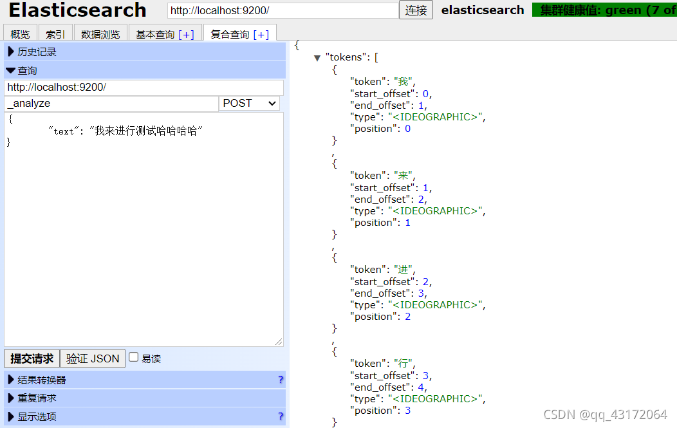Click the 连接 connect button
Viewport: 677px width, 428px height.
416,10
